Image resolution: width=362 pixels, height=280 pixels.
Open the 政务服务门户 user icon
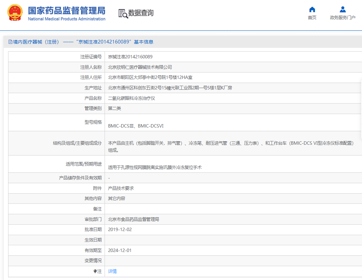point(343,9)
